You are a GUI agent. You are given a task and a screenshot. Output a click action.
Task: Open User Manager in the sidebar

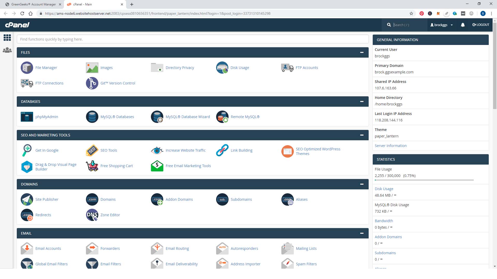[x=7, y=50]
